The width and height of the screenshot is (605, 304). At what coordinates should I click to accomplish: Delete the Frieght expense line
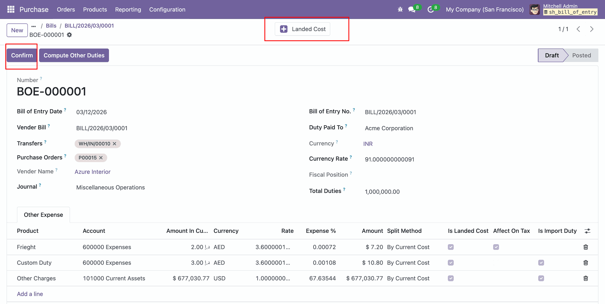click(585, 247)
